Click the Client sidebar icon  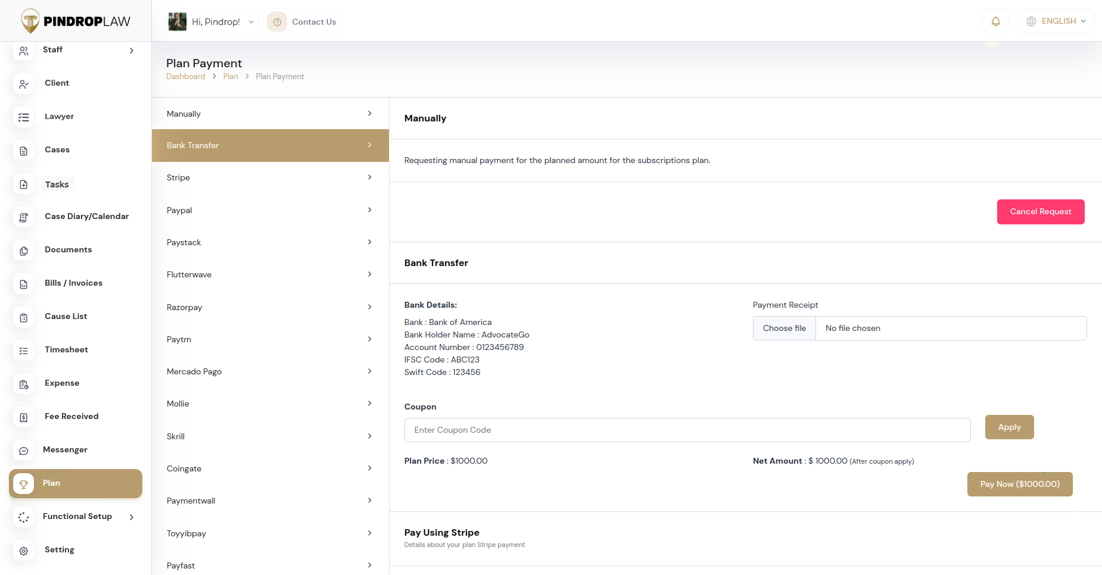coord(23,85)
